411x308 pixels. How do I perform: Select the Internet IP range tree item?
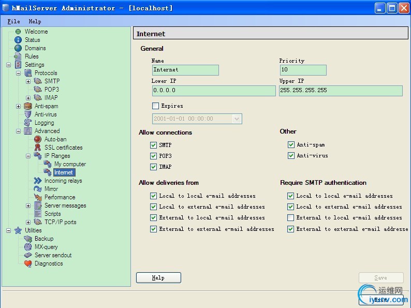pos(64,172)
